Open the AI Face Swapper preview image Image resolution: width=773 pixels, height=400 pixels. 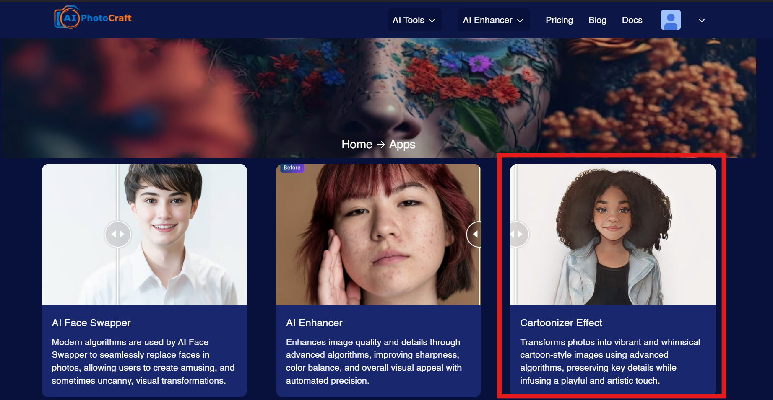pos(144,234)
